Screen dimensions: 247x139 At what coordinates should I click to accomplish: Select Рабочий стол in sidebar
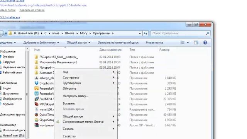click(12, 73)
